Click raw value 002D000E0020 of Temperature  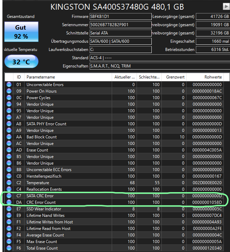tap(207, 183)
